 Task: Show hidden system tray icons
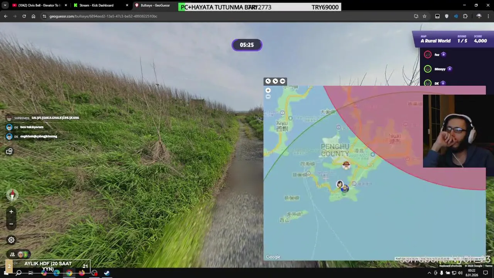(429, 273)
